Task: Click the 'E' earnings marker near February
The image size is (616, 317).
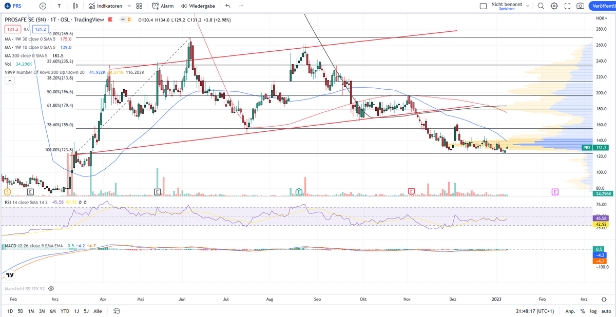Action: coord(30,191)
